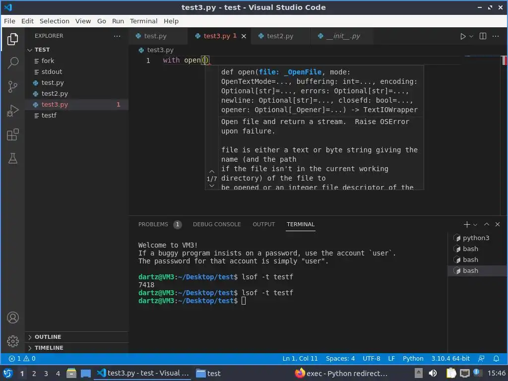508x381 pixels.
Task: Open notifications bell in status bar
Action: click(x=496, y=359)
